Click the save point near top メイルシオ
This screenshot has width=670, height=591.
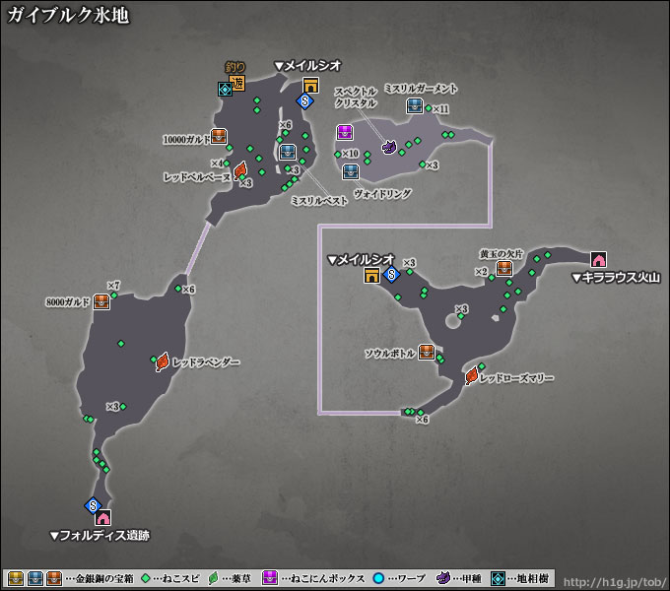(305, 101)
